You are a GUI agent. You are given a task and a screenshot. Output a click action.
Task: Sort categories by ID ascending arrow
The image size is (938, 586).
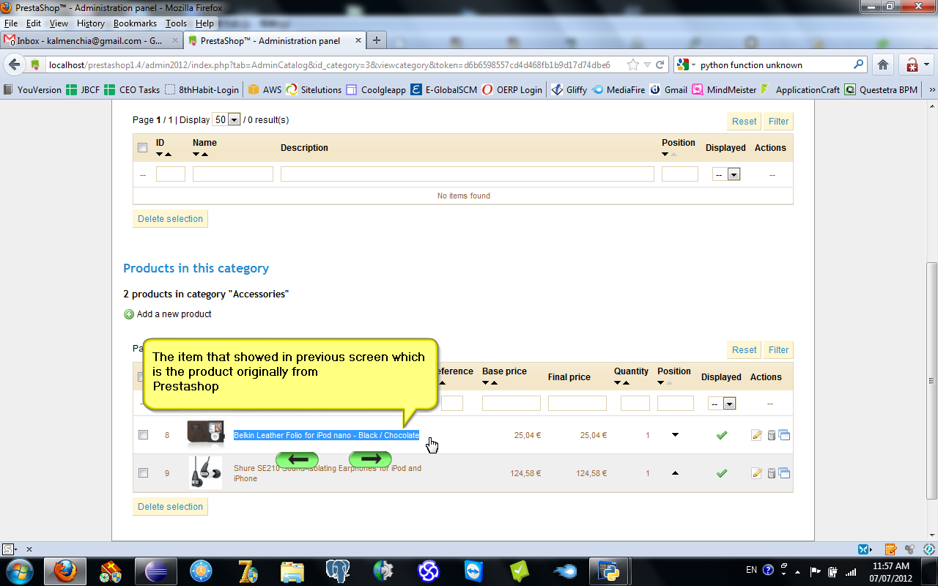point(169,155)
